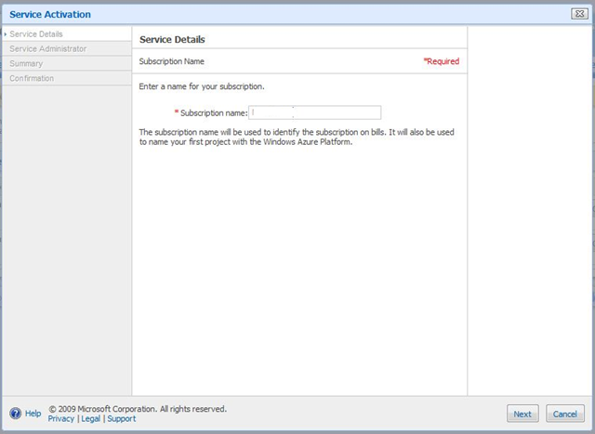595x434 pixels.
Task: Click inside the Subscription name field
Action: 314,112
